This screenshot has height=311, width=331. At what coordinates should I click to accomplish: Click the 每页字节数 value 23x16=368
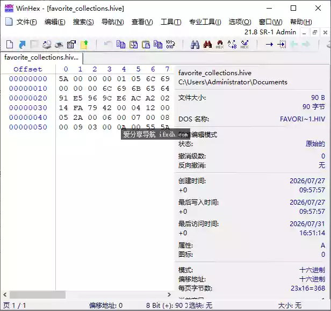(x=308, y=288)
